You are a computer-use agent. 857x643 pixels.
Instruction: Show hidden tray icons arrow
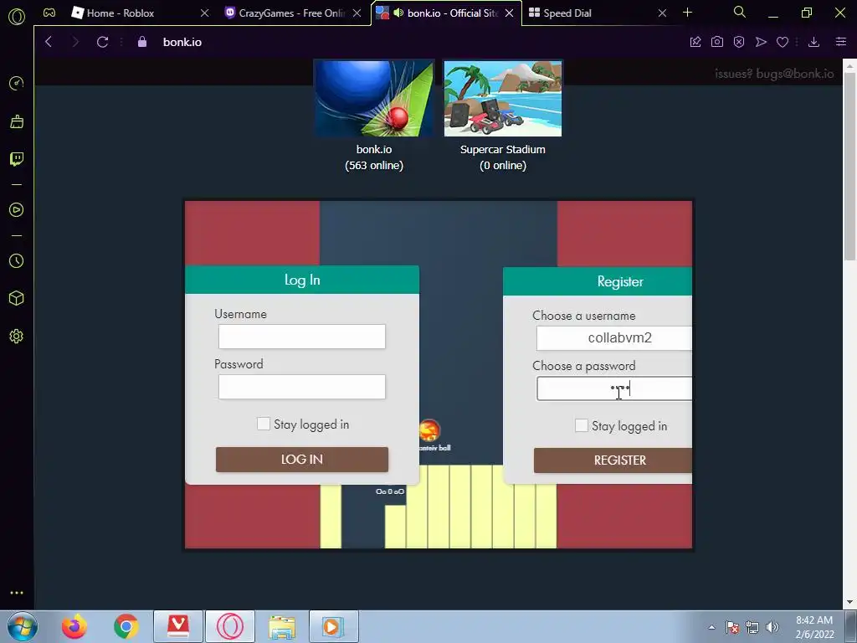(711, 627)
